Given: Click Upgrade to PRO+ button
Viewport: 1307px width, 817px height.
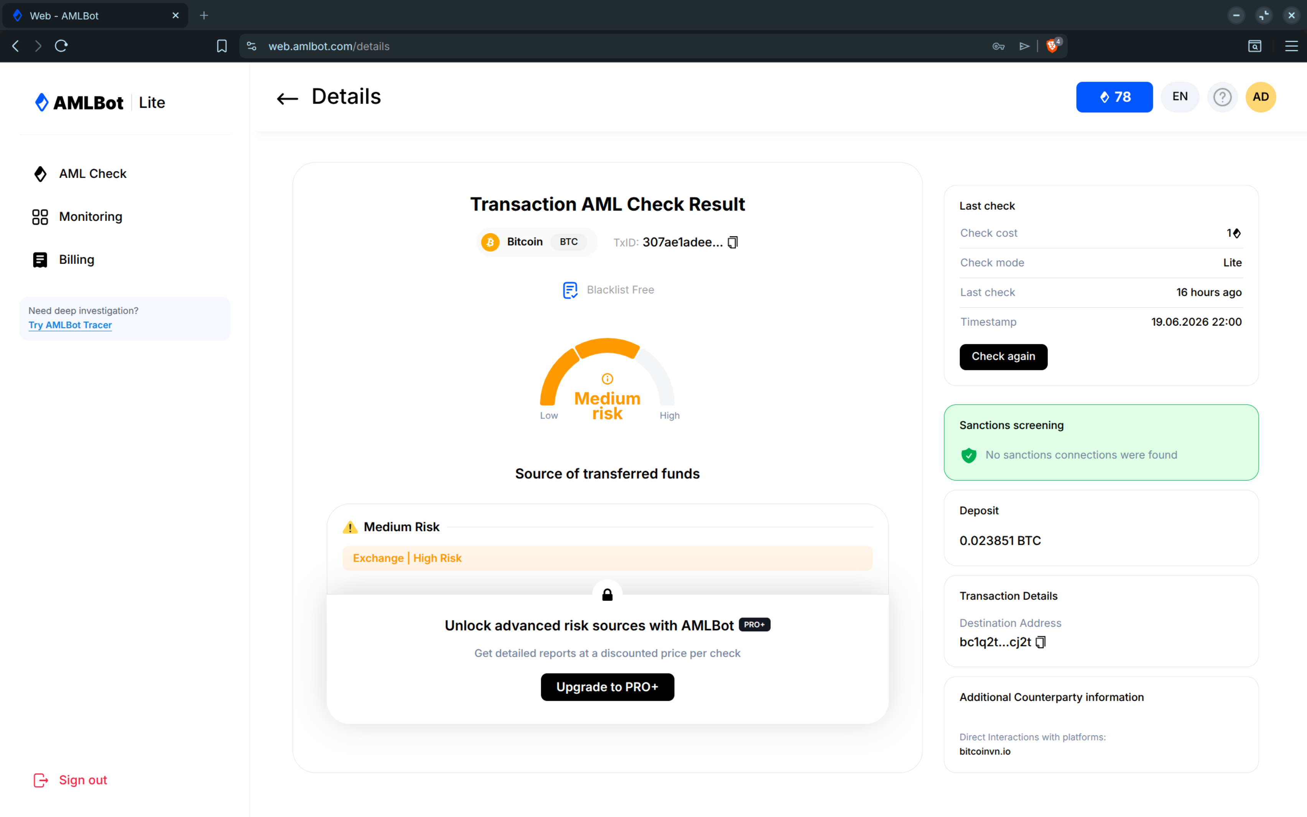Looking at the screenshot, I should (x=607, y=687).
